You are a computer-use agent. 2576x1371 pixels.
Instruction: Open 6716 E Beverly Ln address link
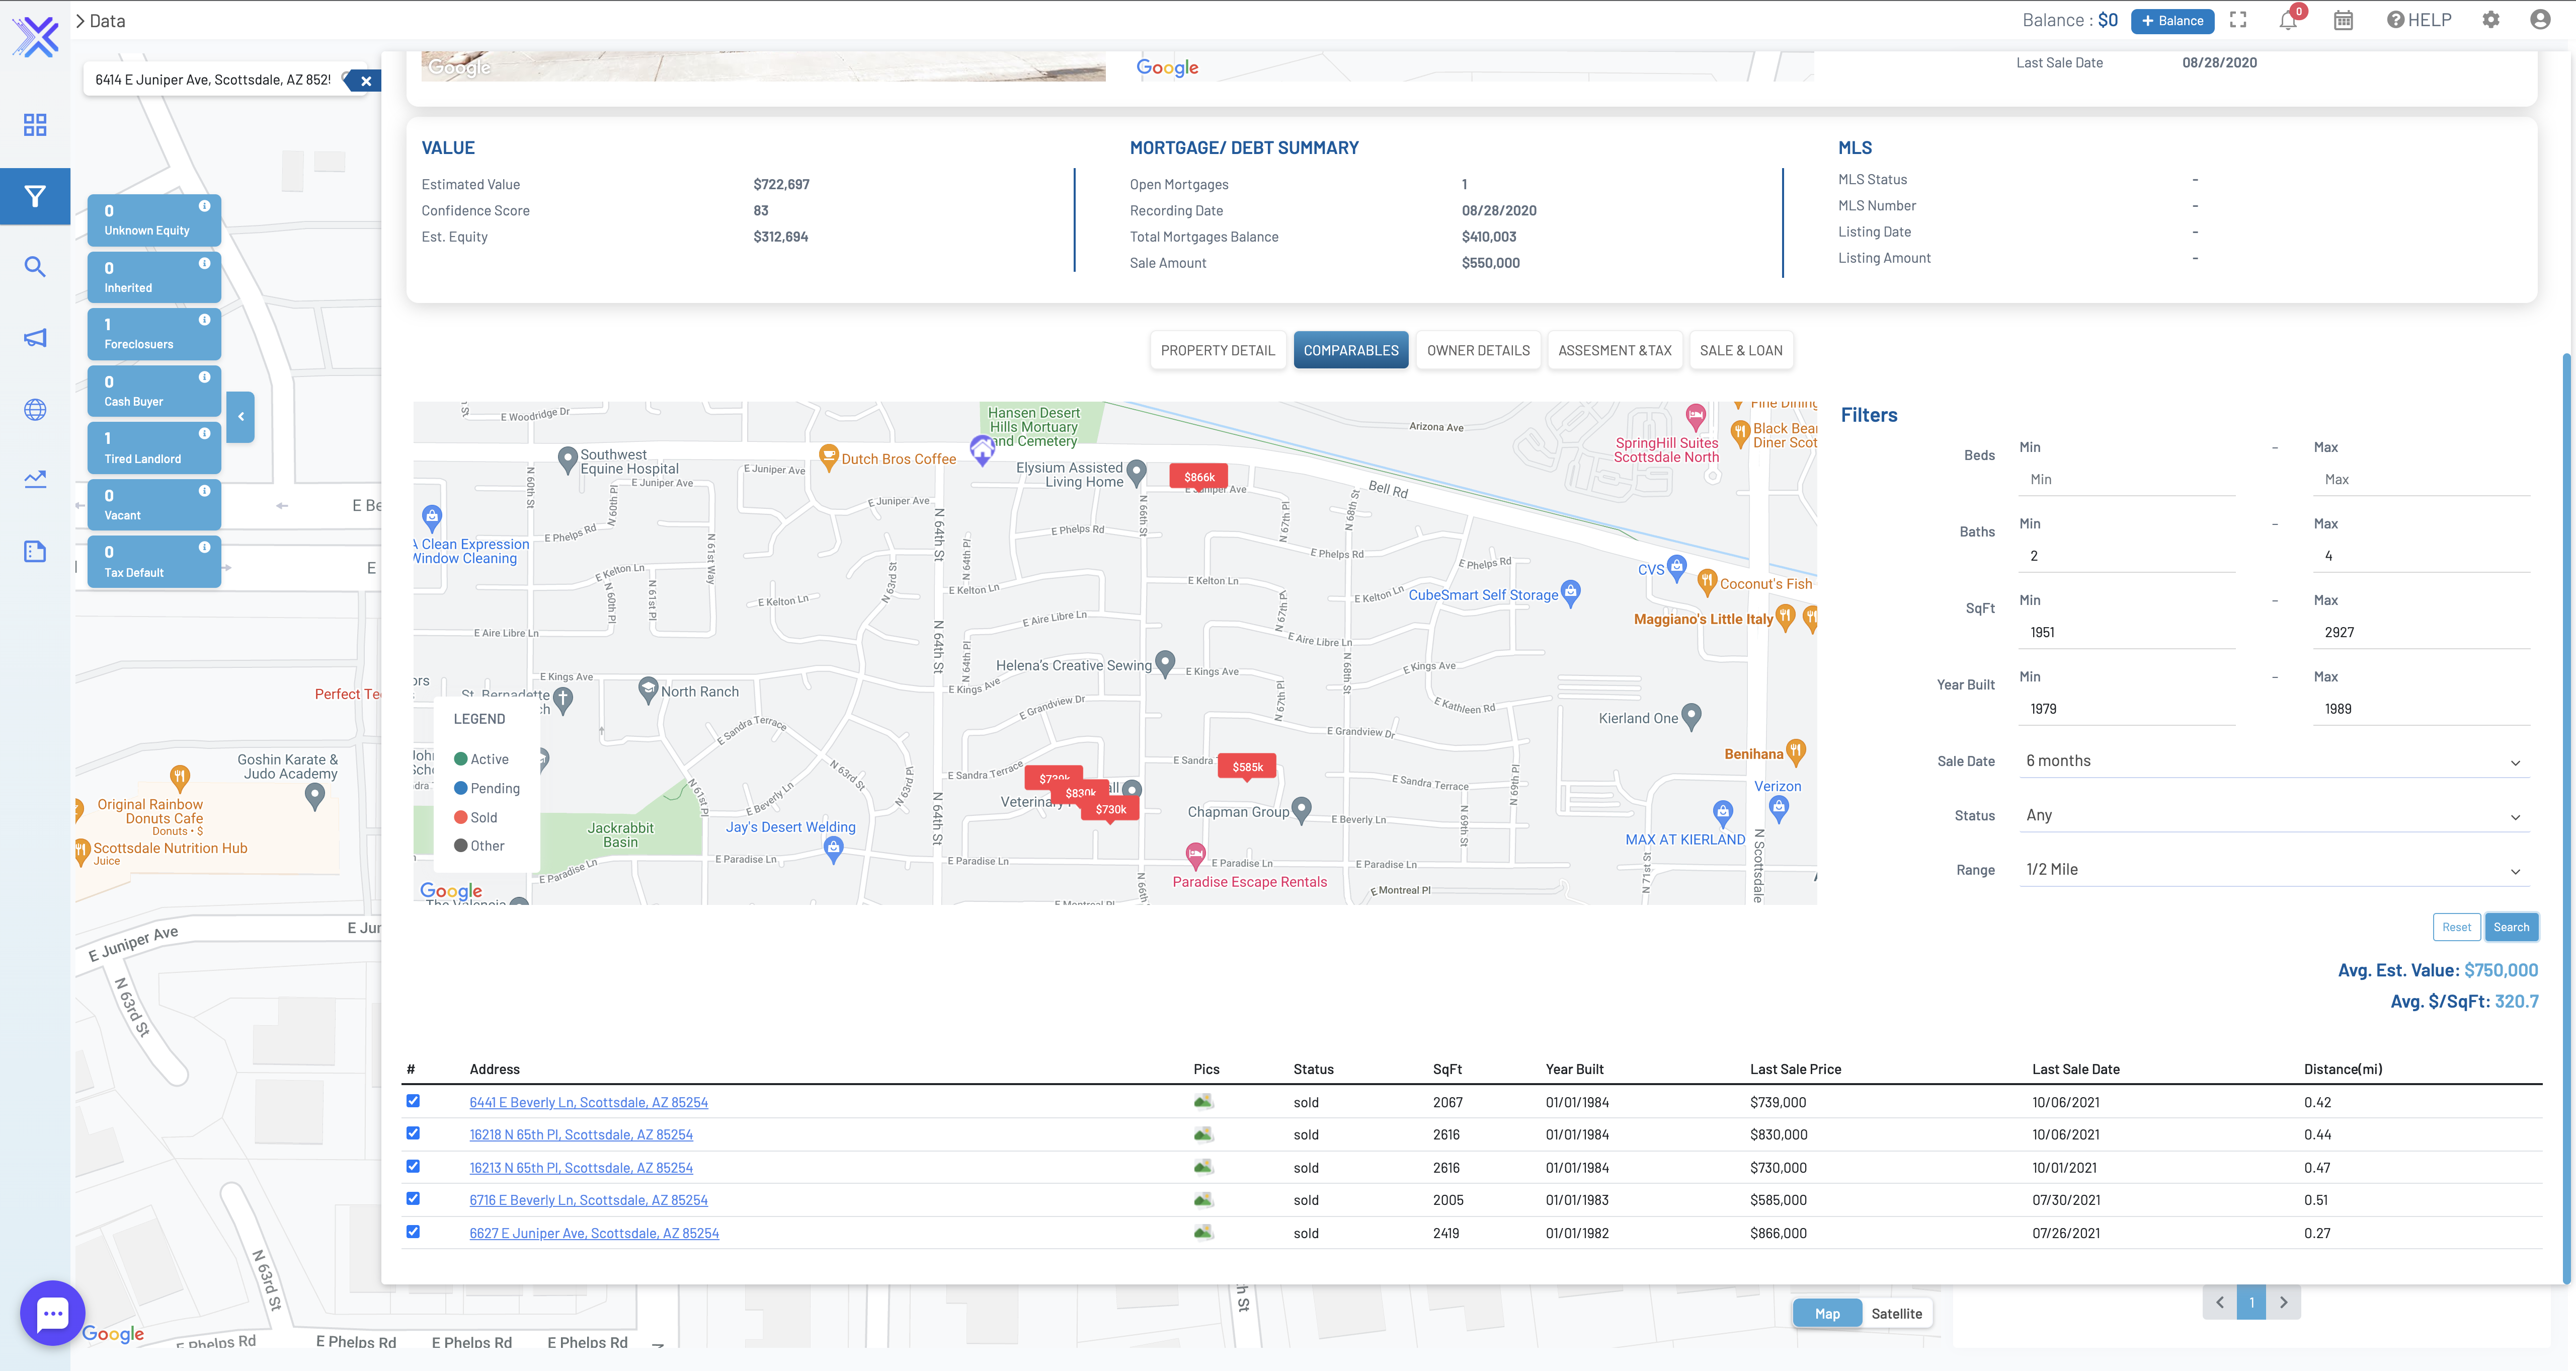coord(588,1200)
